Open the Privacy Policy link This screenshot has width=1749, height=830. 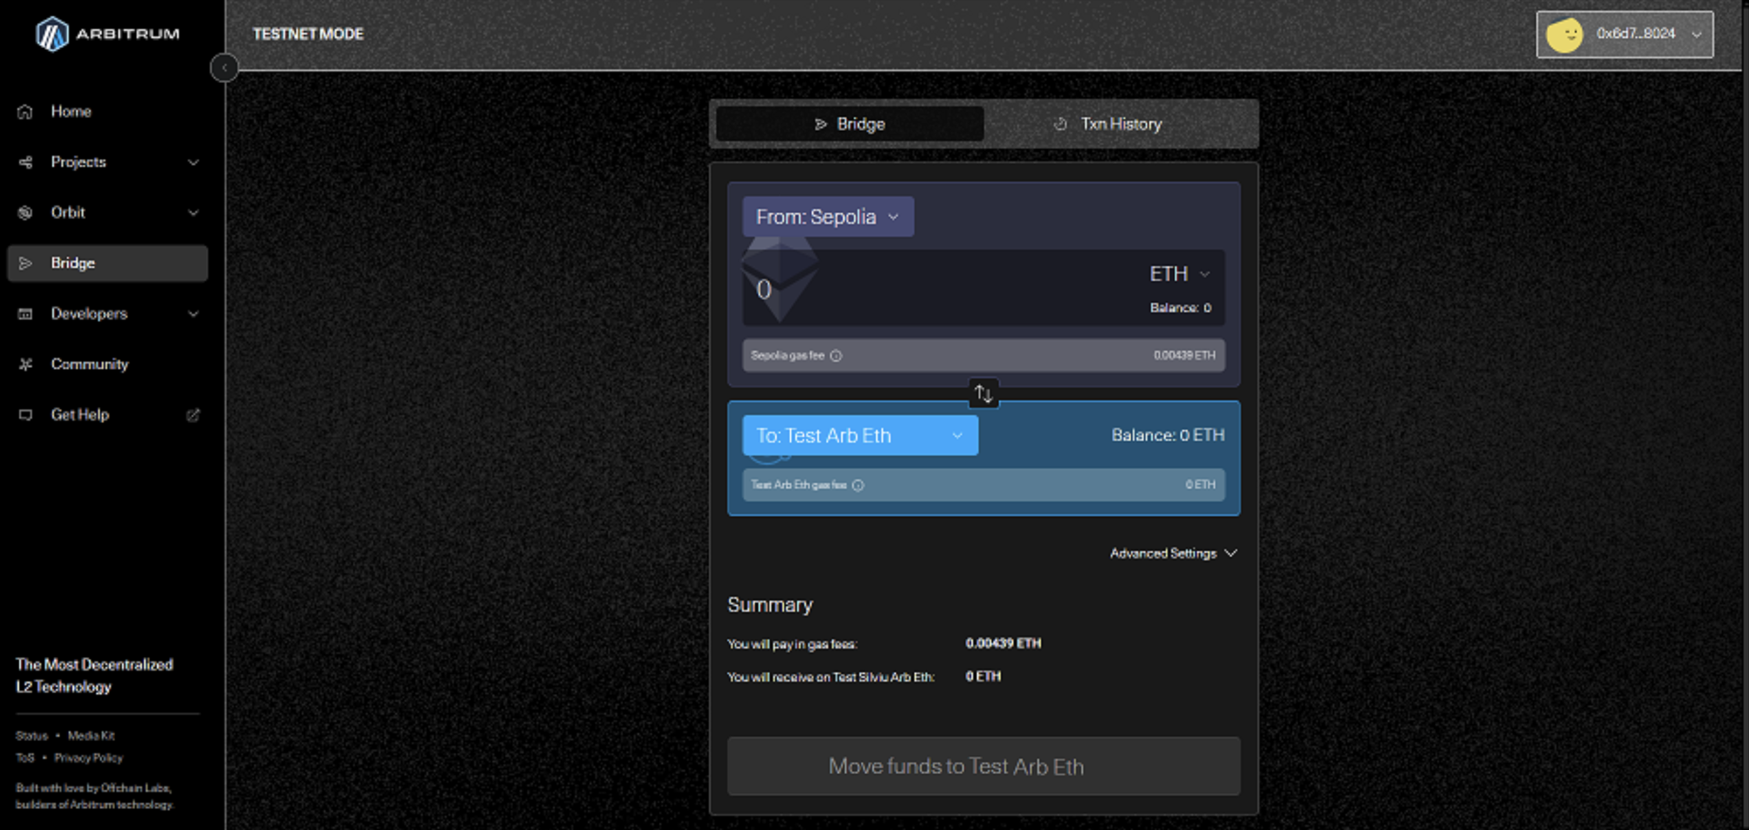click(88, 758)
